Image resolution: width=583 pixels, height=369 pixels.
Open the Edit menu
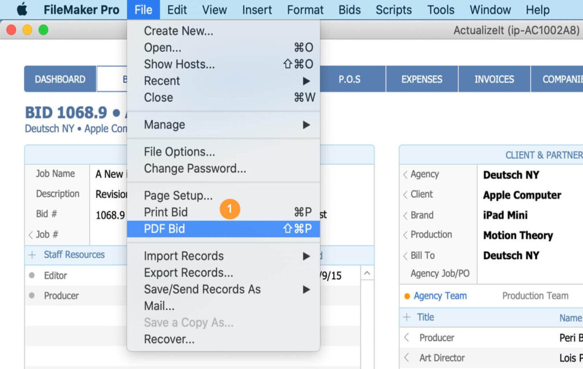tap(176, 10)
